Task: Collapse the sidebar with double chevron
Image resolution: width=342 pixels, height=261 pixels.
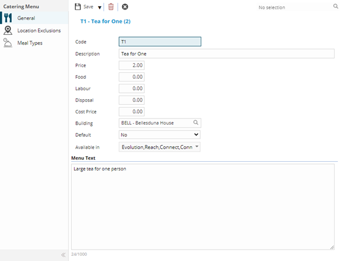Action: click(63, 255)
